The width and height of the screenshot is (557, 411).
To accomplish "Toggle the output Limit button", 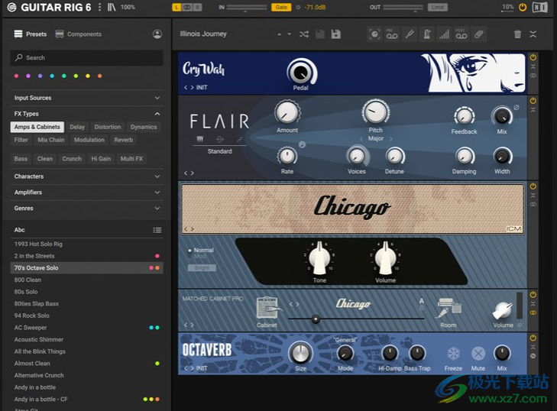I will click(x=437, y=7).
